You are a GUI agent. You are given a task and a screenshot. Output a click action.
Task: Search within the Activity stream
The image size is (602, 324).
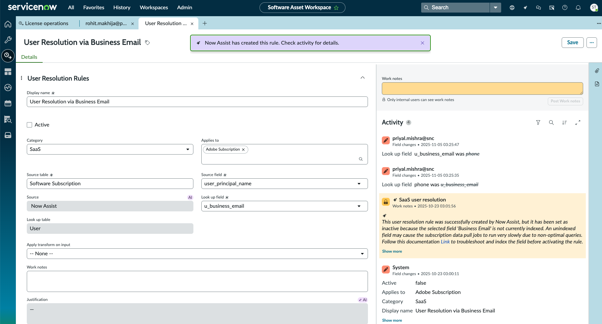coord(551,123)
